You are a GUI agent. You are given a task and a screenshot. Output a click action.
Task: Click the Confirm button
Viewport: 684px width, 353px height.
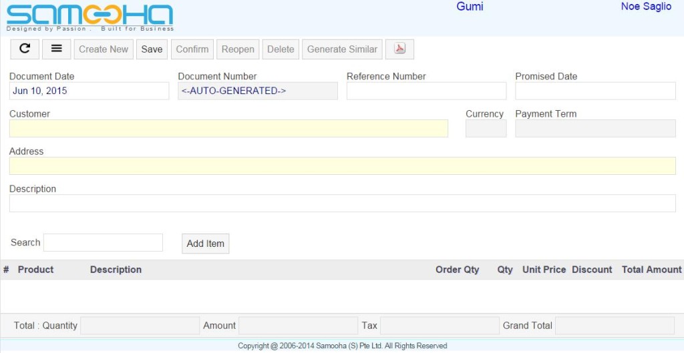click(x=192, y=49)
